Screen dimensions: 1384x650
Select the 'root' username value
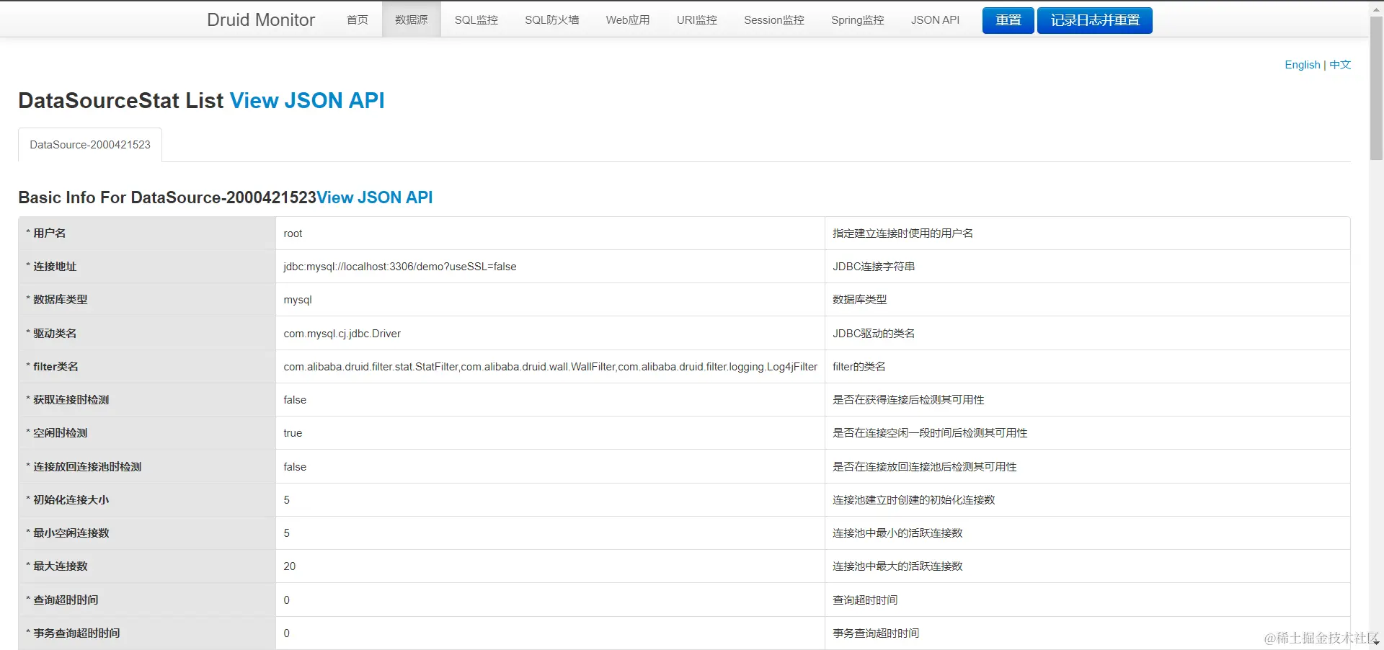(293, 233)
